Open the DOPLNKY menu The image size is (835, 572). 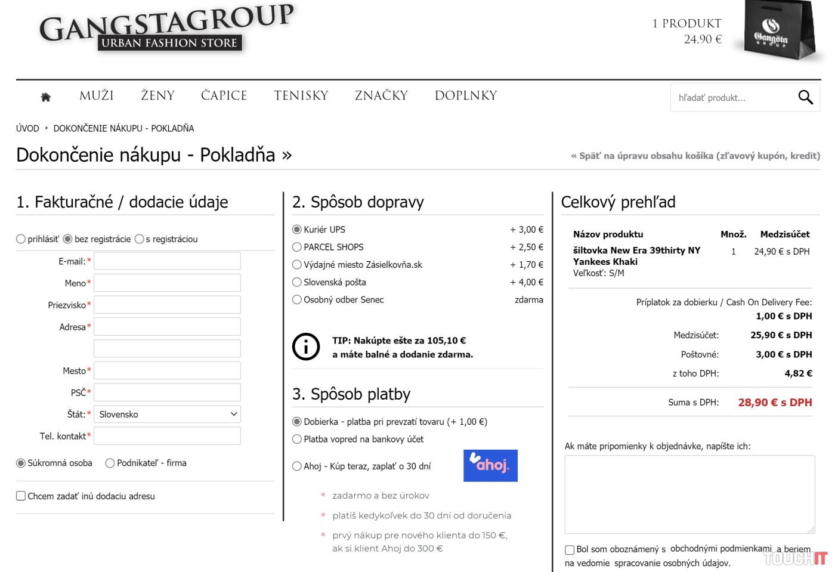pos(466,95)
